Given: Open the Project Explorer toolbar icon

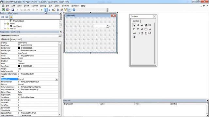Looking at the screenshot, I should (58, 10).
